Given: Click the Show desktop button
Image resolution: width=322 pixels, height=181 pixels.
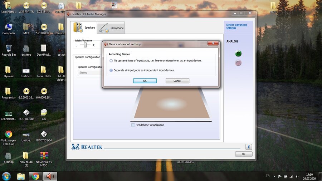Looking at the screenshot, I should 320,176.
